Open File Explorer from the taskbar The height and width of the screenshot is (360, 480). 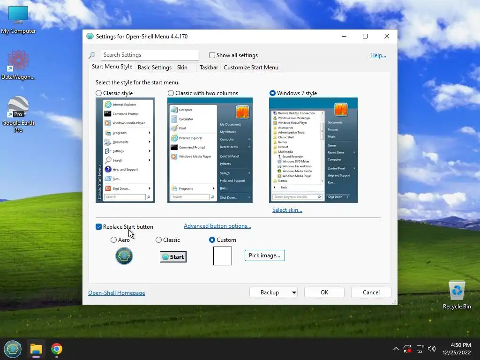coord(36,349)
